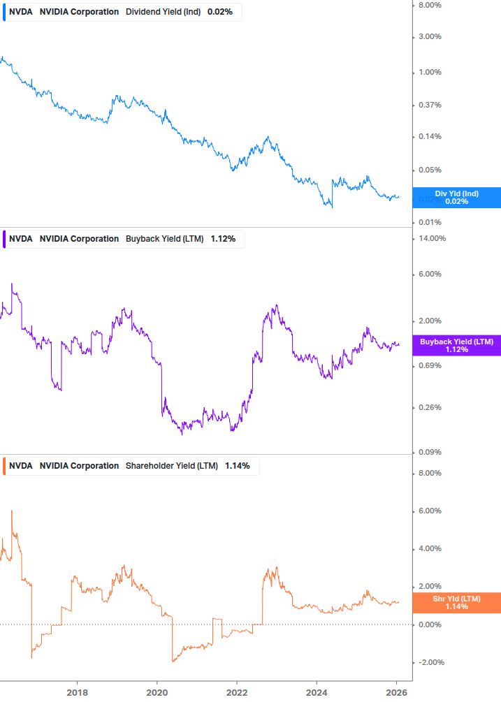Image resolution: width=501 pixels, height=702 pixels.
Task: Click the 2020 label on the time axis
Action: coord(157,692)
